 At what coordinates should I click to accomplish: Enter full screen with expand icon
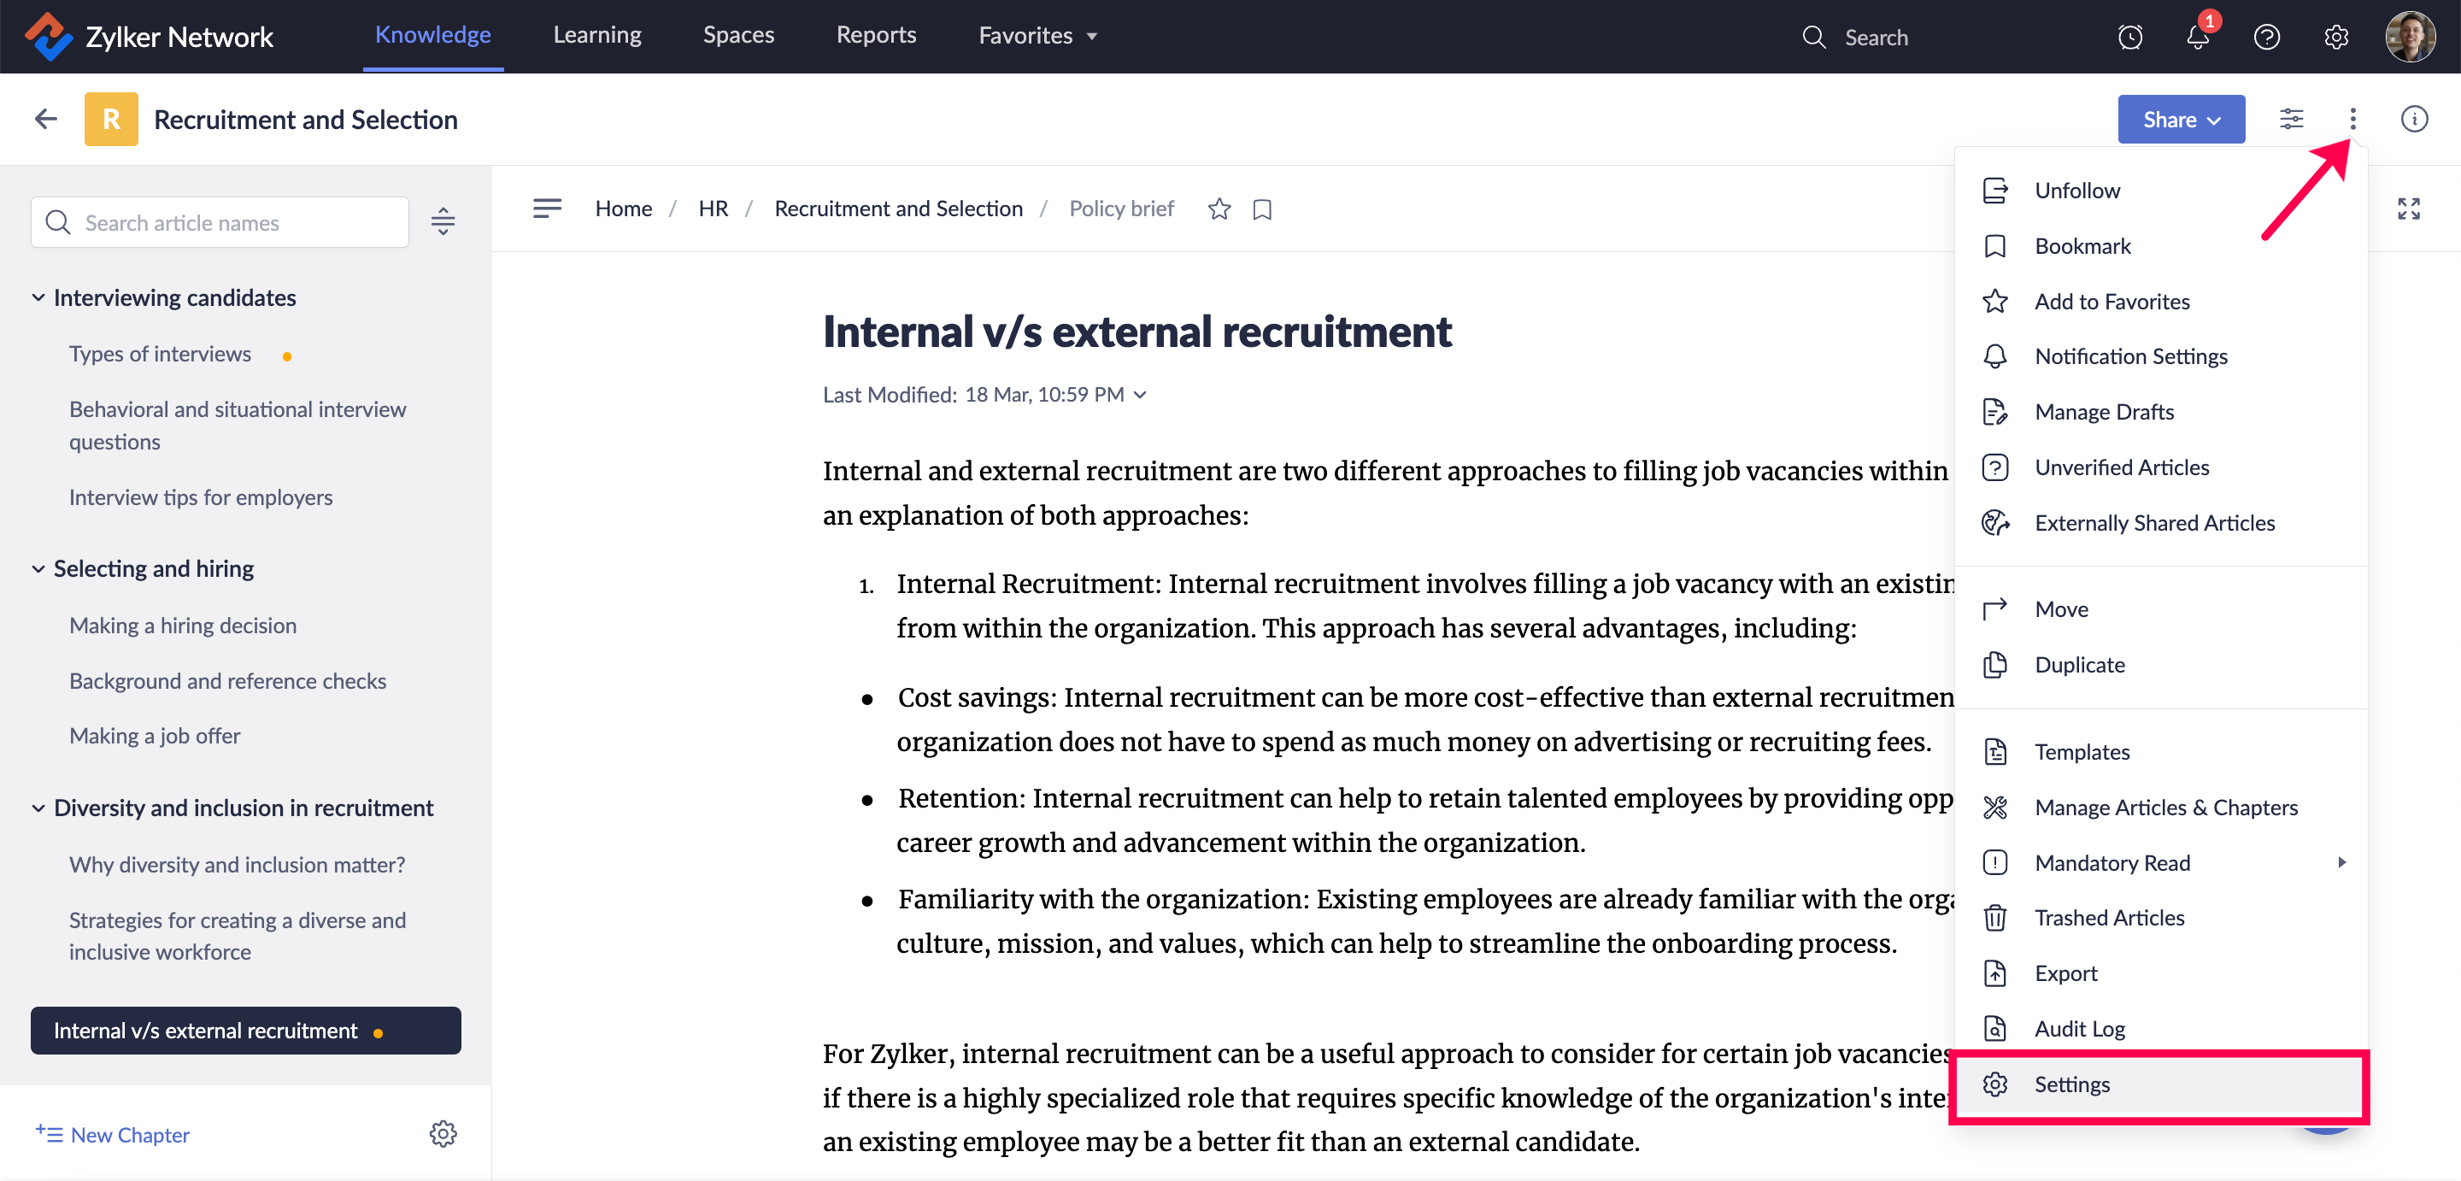tap(2409, 209)
